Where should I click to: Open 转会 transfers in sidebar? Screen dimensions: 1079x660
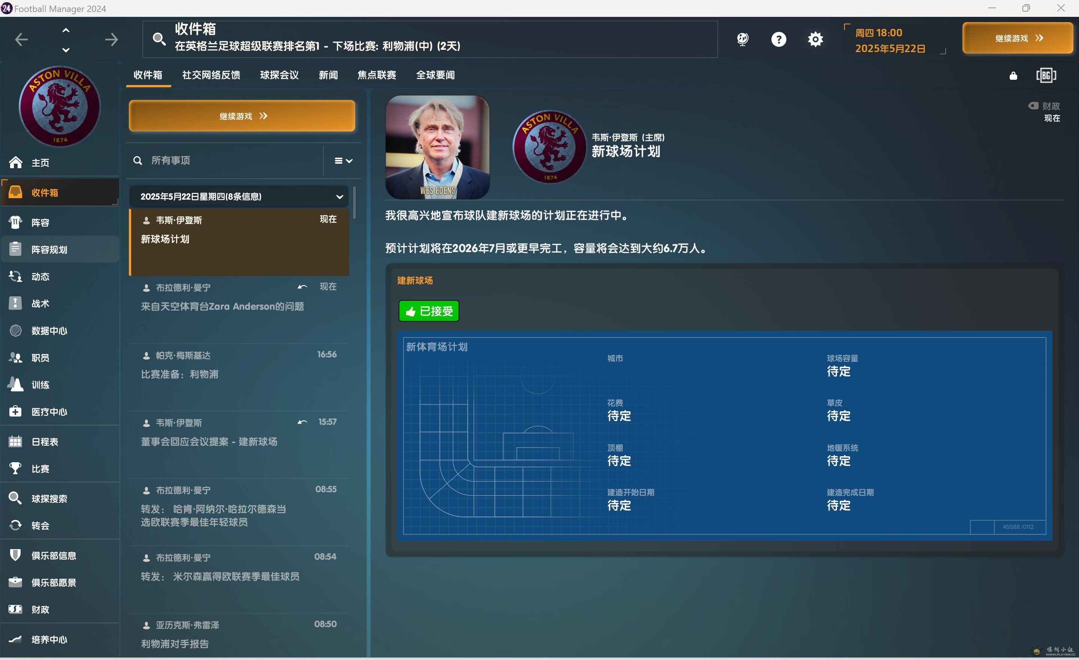tap(60, 526)
